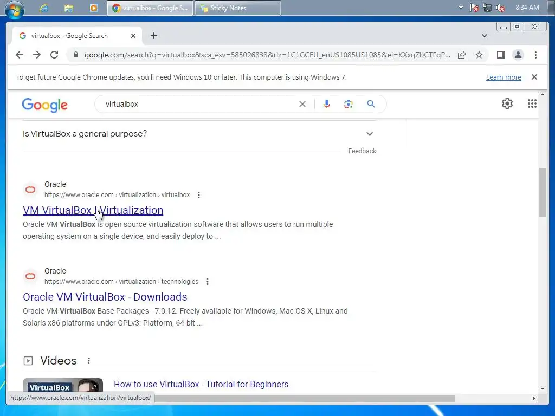Bookmark this page with star icon
The image size is (555, 416).
pyautogui.click(x=479, y=55)
